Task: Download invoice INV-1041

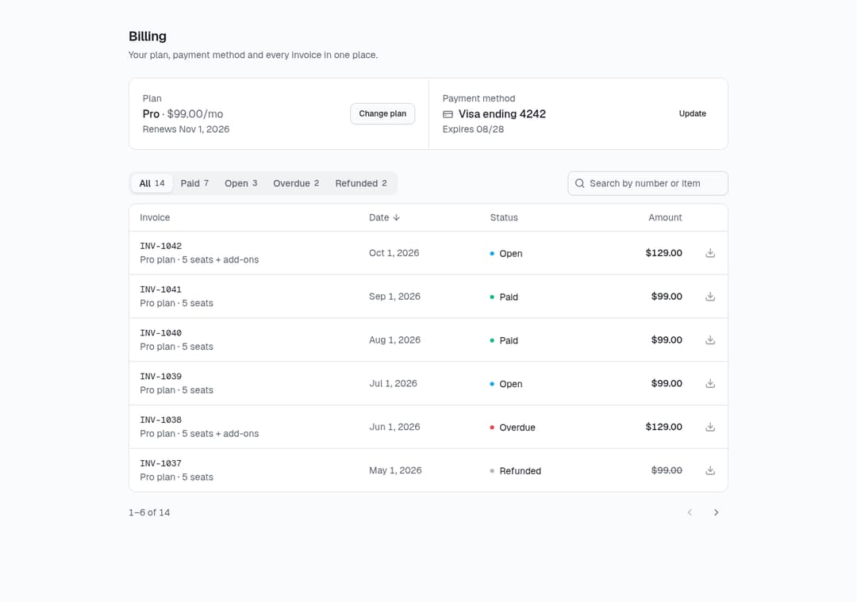Action: click(x=710, y=296)
